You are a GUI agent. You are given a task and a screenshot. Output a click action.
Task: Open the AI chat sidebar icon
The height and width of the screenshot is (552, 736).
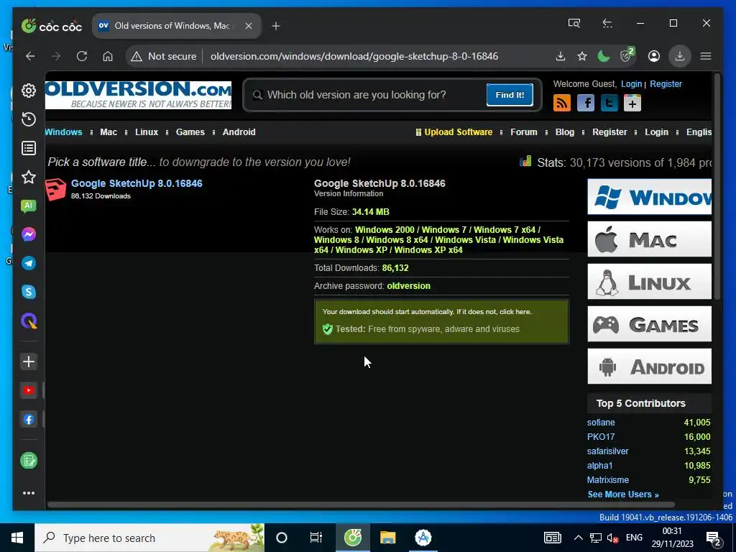click(29, 206)
